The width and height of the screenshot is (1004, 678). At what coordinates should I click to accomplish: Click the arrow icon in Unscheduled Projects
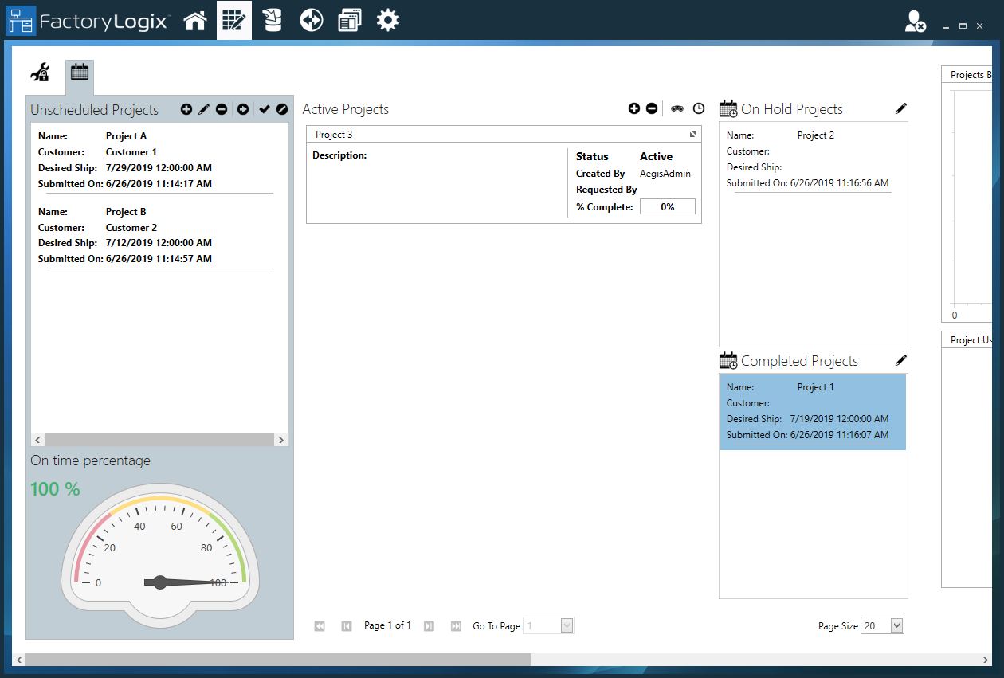coord(243,109)
